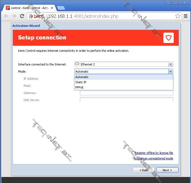Click the browser back arrow

6,16
